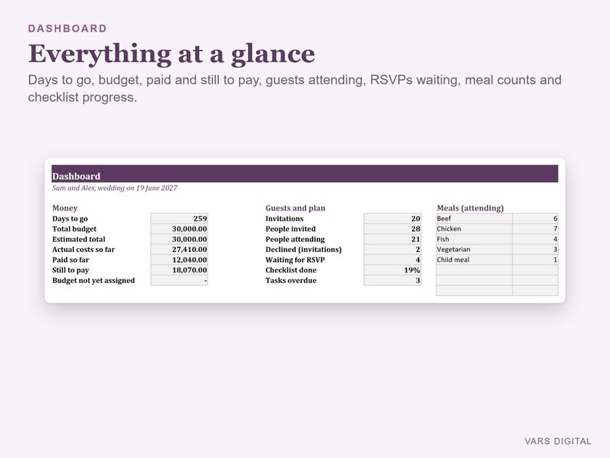This screenshot has height=458, width=610.
Task: Click the Paid so far value 12,040.00
Action: coord(179,260)
